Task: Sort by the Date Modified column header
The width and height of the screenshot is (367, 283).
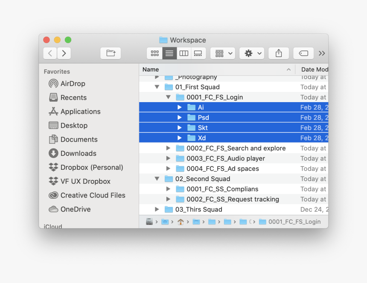Action: 312,70
